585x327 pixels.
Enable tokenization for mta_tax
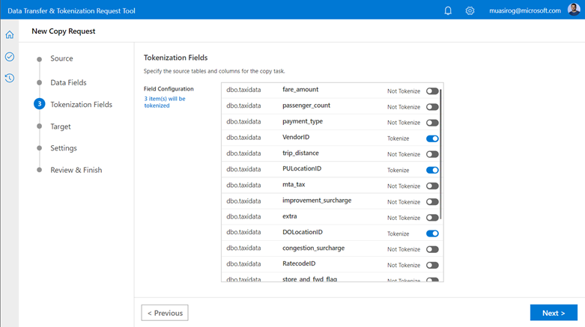432,186
